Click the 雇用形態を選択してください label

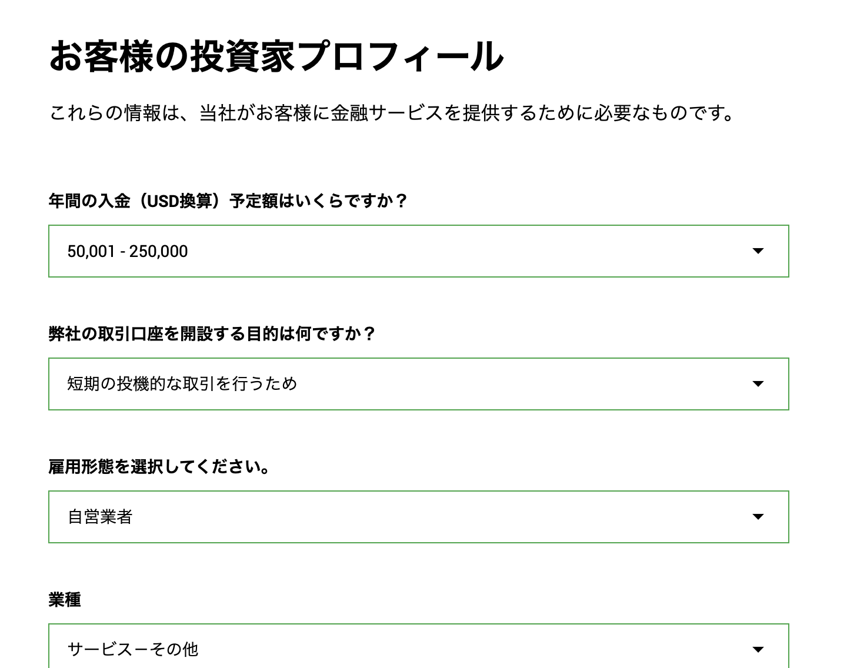(x=159, y=467)
